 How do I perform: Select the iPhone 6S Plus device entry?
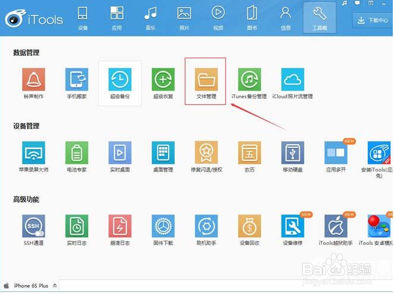click(x=31, y=285)
